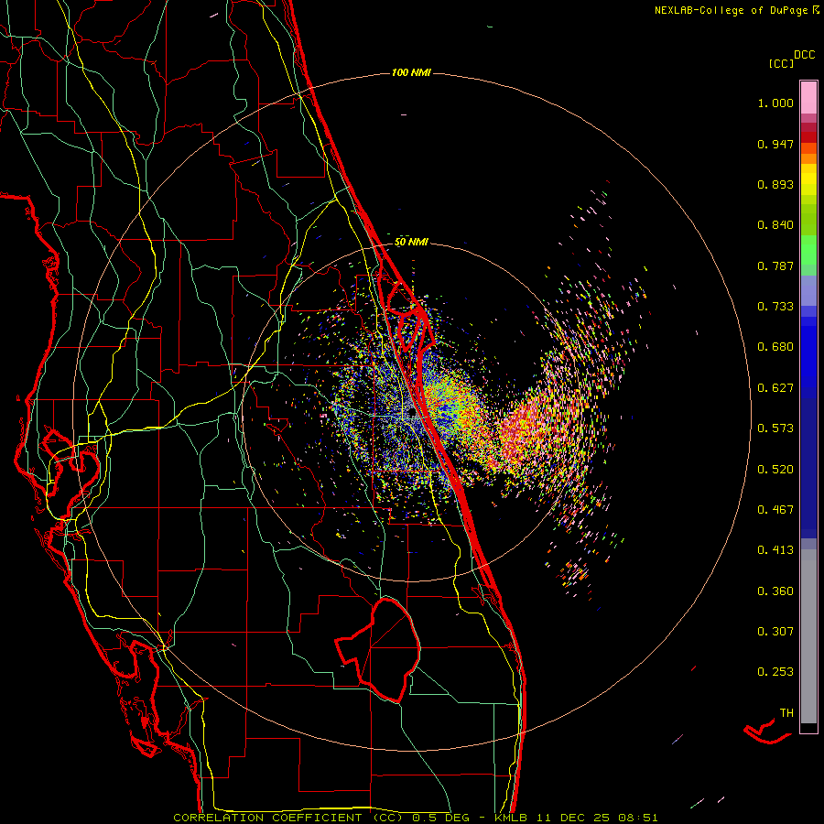The image size is (824, 824).
Task: Pick the pink top segment of the color bar
Action: (x=808, y=98)
